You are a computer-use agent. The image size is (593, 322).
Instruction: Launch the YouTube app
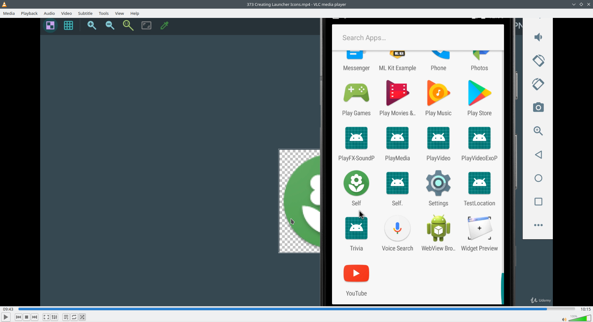point(356,280)
